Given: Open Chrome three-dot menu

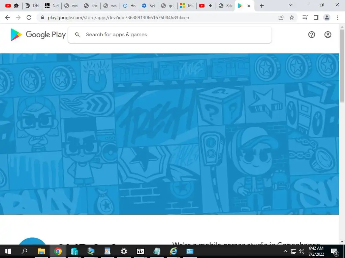Looking at the screenshot, I should 338,17.
